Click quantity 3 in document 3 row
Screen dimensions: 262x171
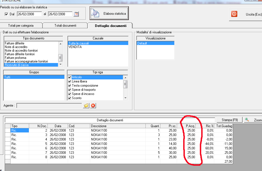153,135
